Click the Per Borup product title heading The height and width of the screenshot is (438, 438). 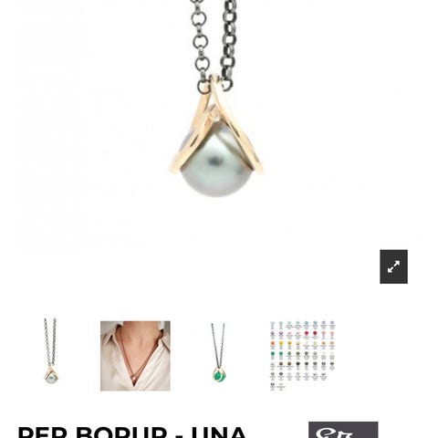click(x=132, y=432)
